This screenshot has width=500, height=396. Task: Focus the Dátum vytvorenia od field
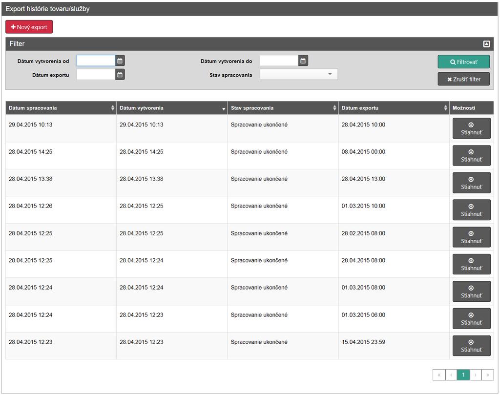[96, 61]
